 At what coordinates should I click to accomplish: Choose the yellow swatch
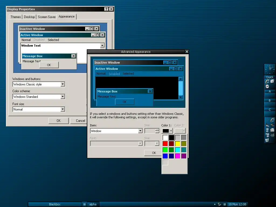coord(178,144)
